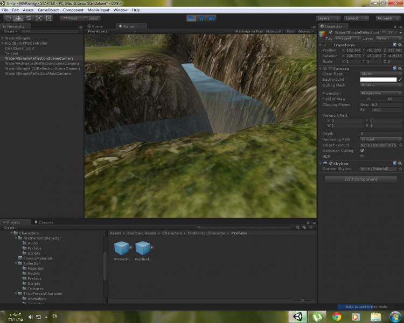Click the FPSController prefab thumbnail

(123, 248)
